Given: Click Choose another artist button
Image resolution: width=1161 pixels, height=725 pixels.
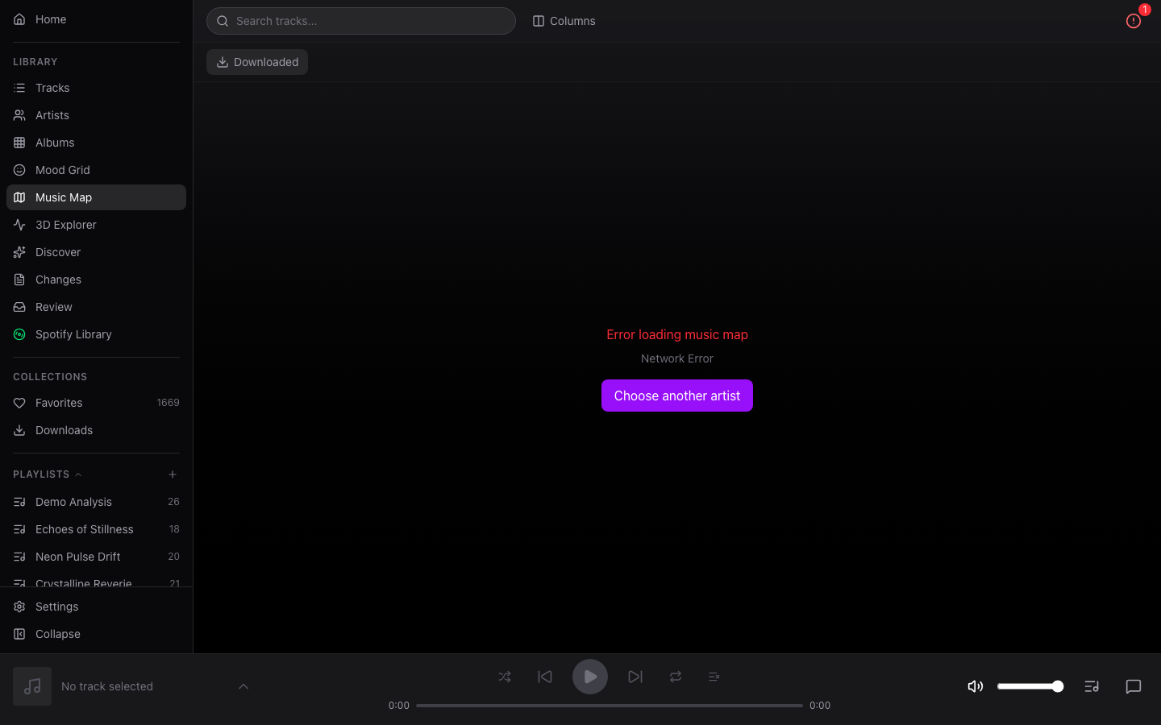Looking at the screenshot, I should [676, 396].
